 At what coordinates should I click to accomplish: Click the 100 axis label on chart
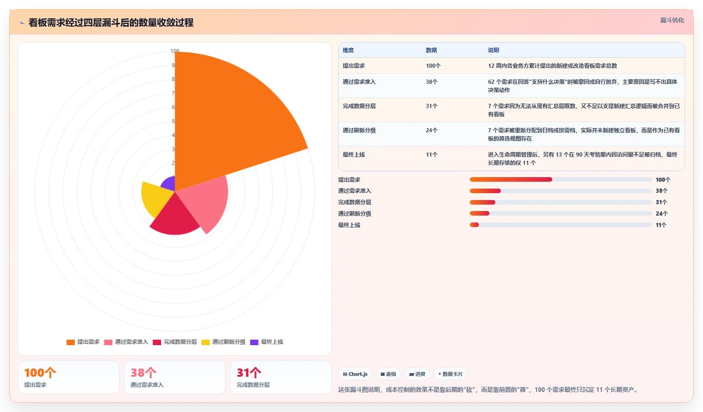click(175, 51)
